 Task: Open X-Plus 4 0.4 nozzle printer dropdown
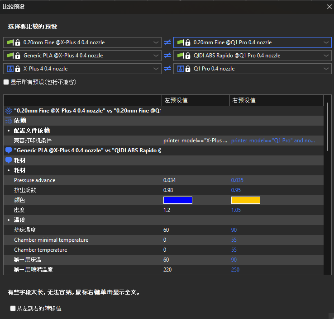(x=82, y=69)
